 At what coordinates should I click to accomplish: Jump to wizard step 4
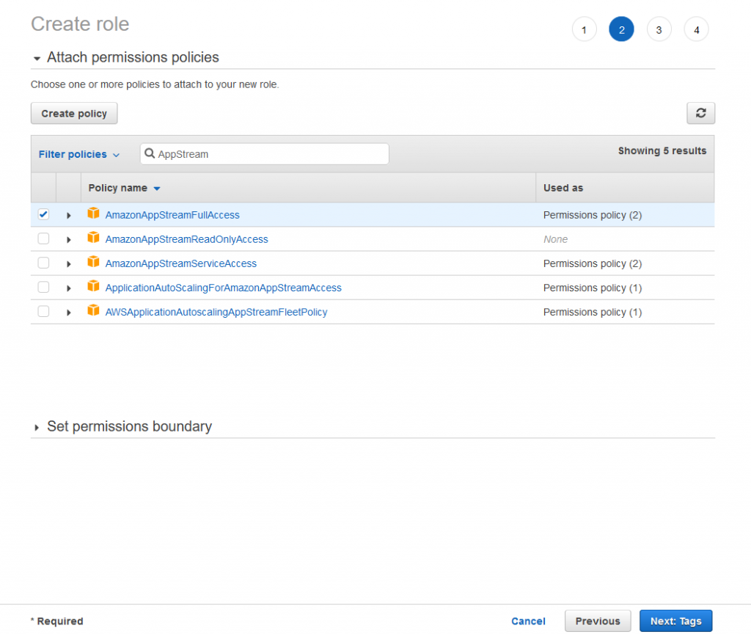697,29
